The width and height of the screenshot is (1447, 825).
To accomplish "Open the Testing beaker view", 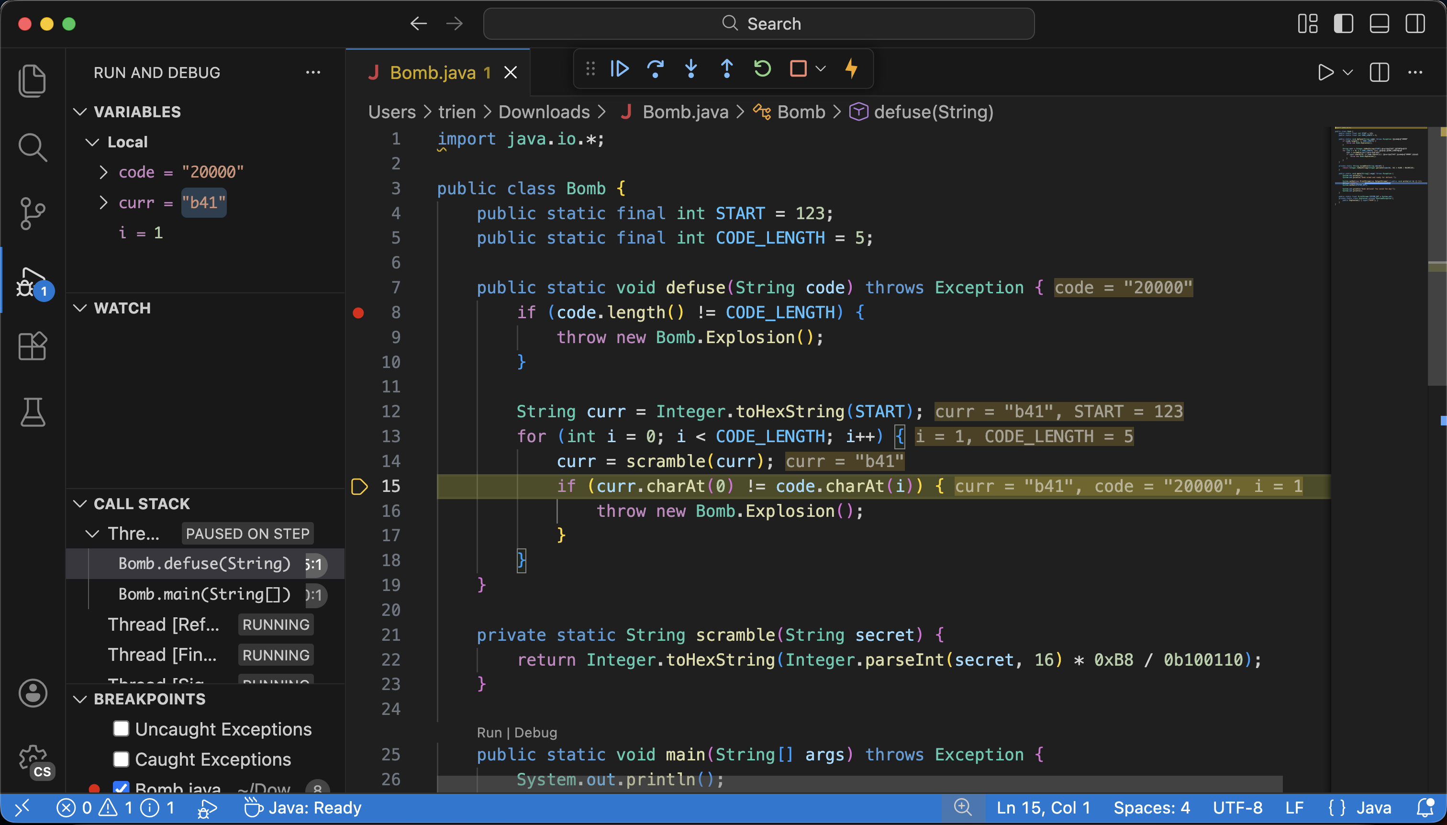I will (32, 412).
